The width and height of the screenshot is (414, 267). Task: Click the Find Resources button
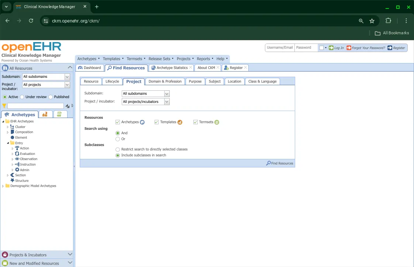[279, 163]
